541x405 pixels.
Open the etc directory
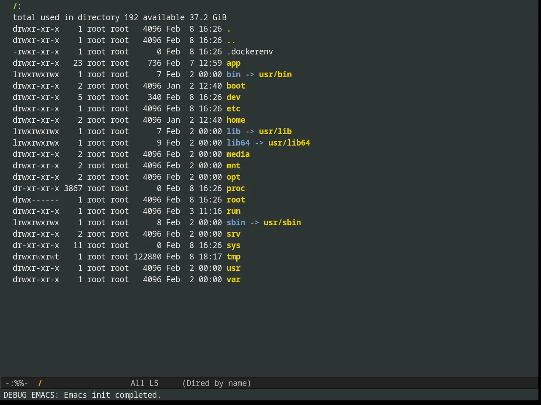pos(233,109)
